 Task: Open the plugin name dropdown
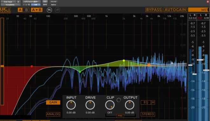(10, 5)
